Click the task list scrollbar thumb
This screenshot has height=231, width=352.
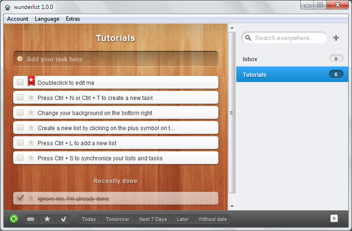point(232,113)
